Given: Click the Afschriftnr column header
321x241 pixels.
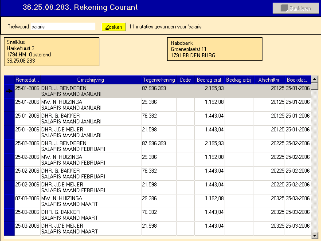Looking at the screenshot, I should (x=269, y=80).
